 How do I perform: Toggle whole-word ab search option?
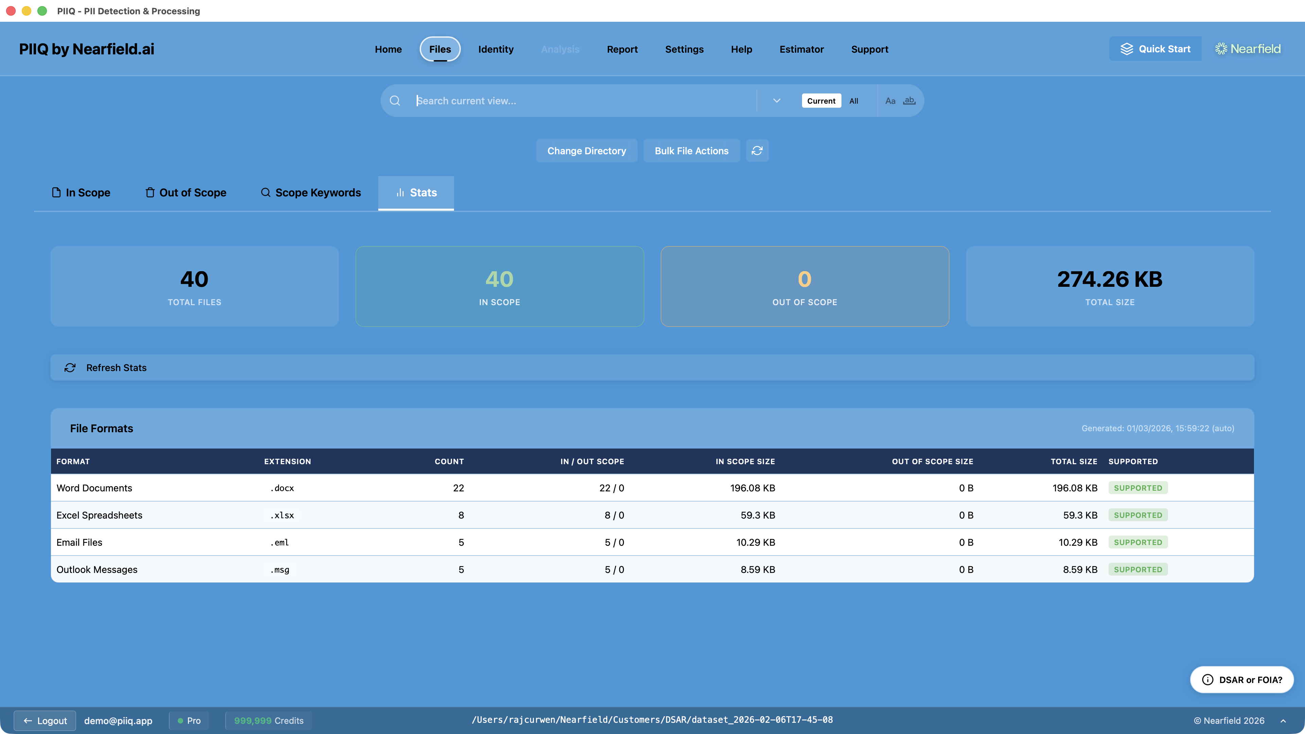point(909,101)
